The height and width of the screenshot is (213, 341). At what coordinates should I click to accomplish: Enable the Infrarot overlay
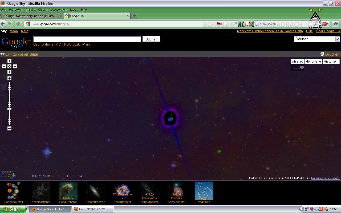297,61
